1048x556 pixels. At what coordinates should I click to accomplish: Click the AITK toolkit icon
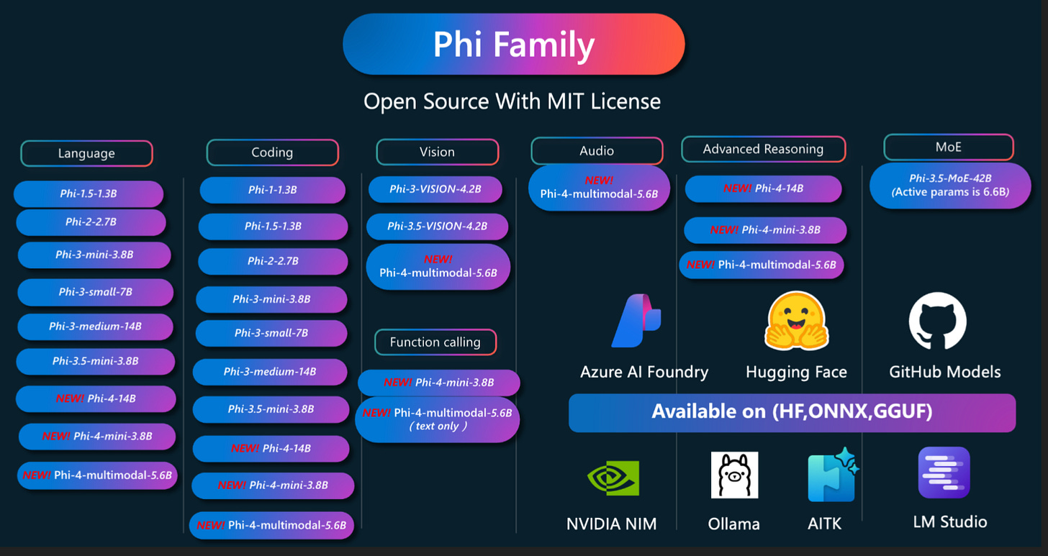[x=833, y=475]
